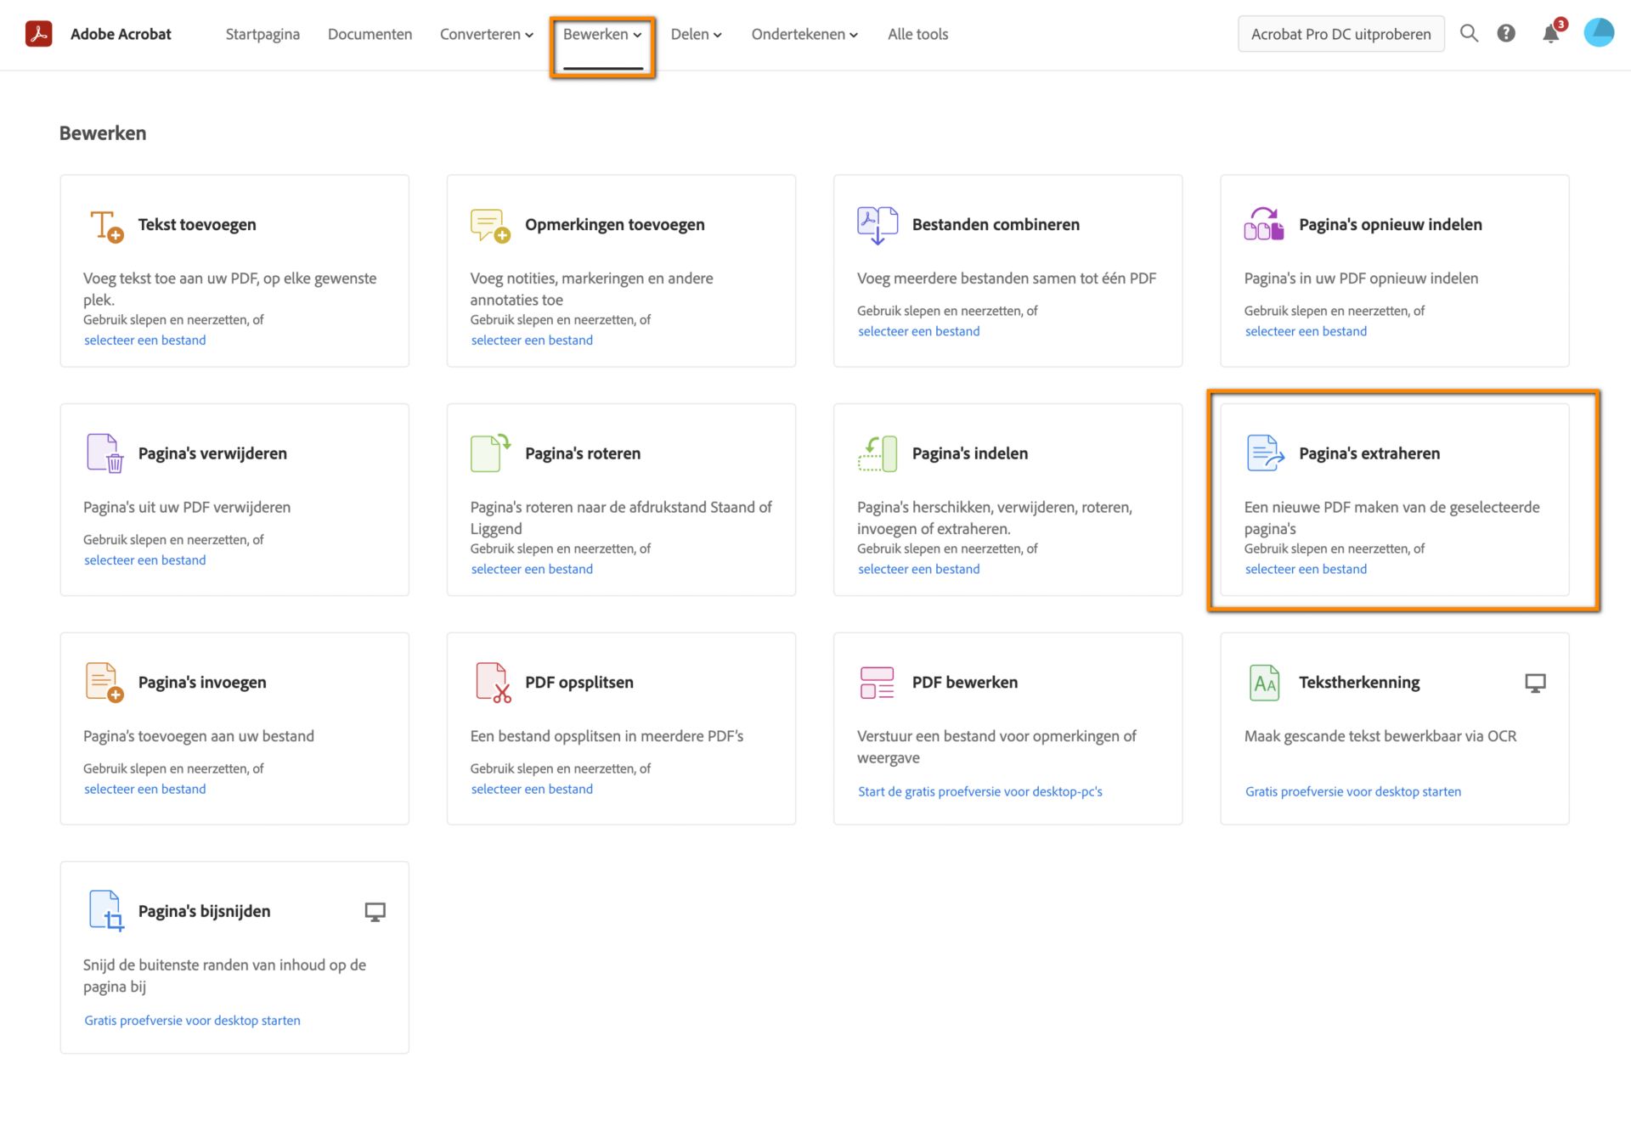
Task: Click the Bestanden combineren icon
Action: click(878, 225)
